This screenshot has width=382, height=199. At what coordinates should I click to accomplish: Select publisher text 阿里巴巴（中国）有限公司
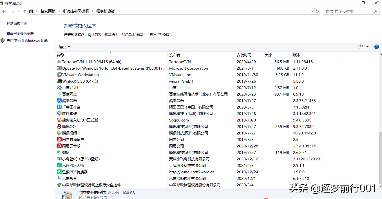(191, 107)
